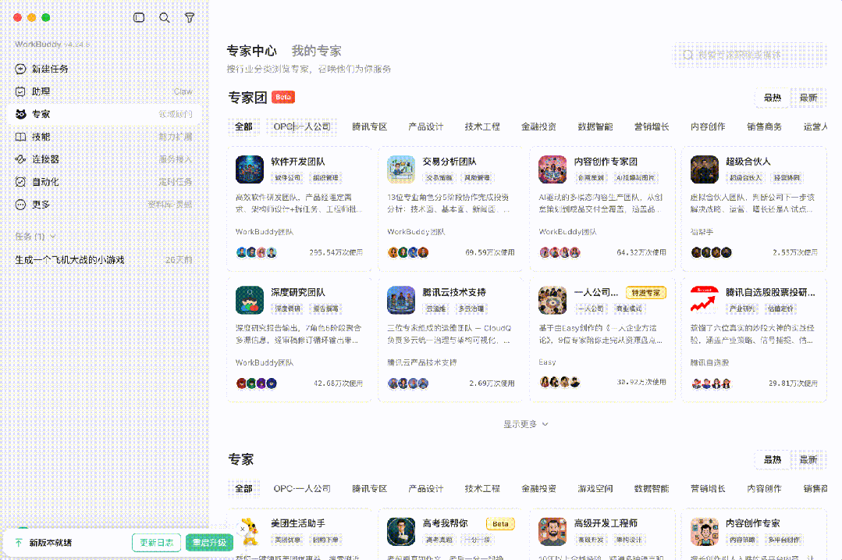842x560 pixels.
Task: Select 内容创作 filter under 专家团
Action: tap(708, 127)
